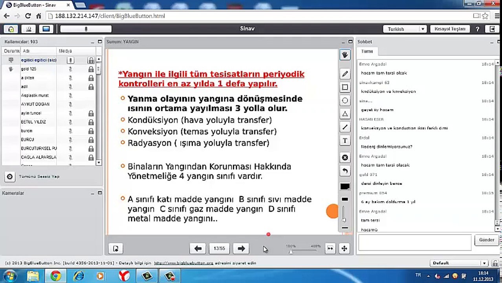
Task: Sort users by Medya column
Action: tap(76, 51)
